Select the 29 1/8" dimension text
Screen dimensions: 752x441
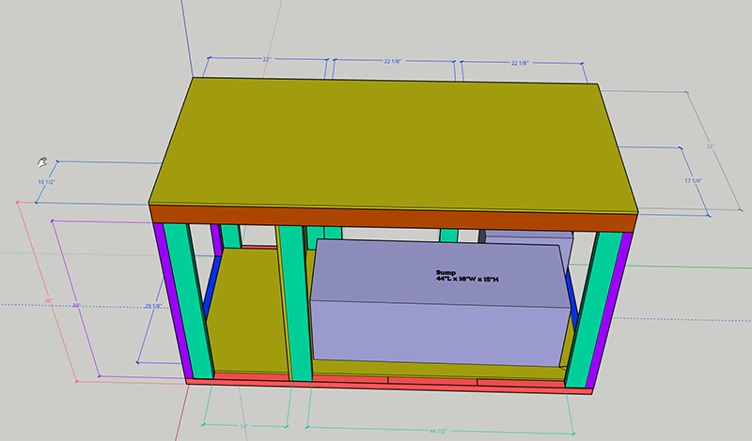click(x=153, y=306)
